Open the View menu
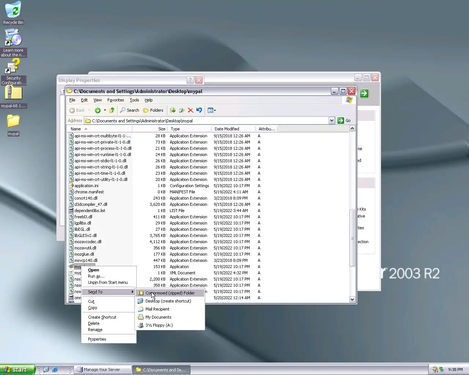Image resolution: width=469 pixels, height=375 pixels. coord(97,100)
